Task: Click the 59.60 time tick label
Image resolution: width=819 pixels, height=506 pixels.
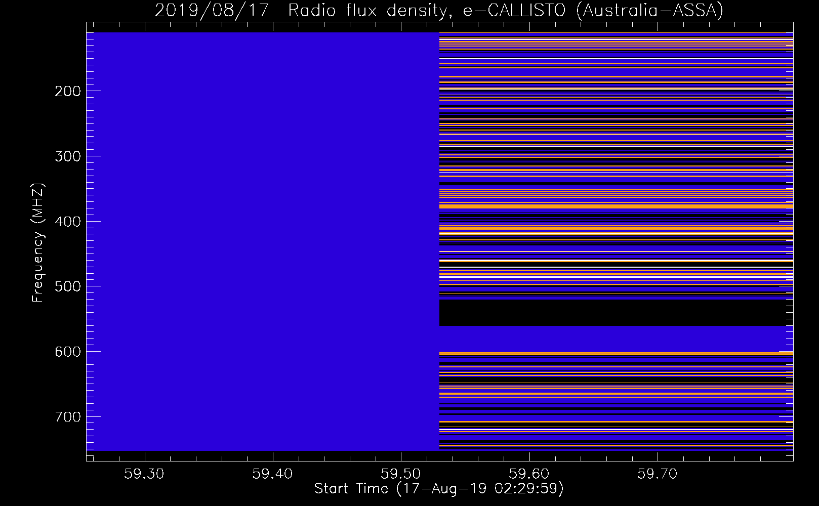Action: pos(529,474)
